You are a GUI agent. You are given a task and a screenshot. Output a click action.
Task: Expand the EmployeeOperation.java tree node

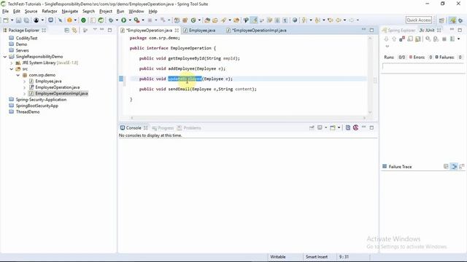[24, 87]
